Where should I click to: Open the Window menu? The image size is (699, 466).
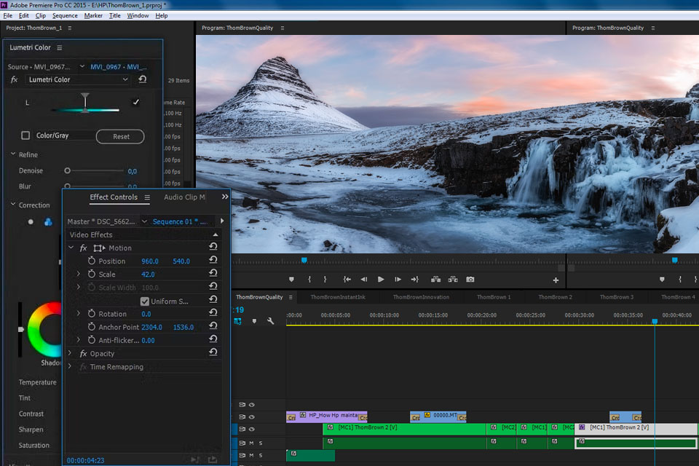pos(138,15)
